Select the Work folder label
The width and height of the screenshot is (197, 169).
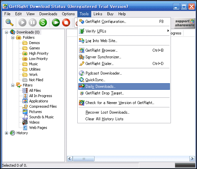coord(33,75)
